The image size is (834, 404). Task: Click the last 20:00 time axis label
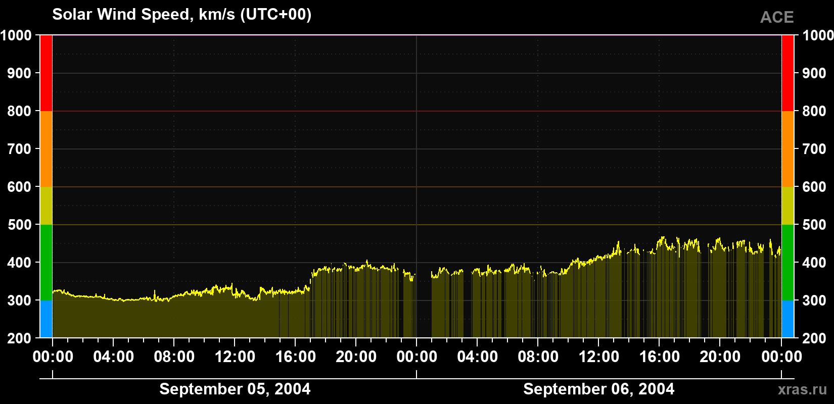click(720, 357)
